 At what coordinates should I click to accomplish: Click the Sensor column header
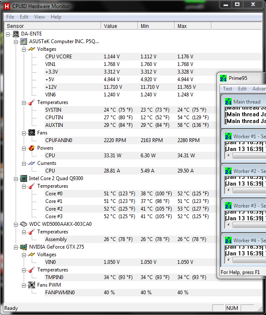pos(52,26)
